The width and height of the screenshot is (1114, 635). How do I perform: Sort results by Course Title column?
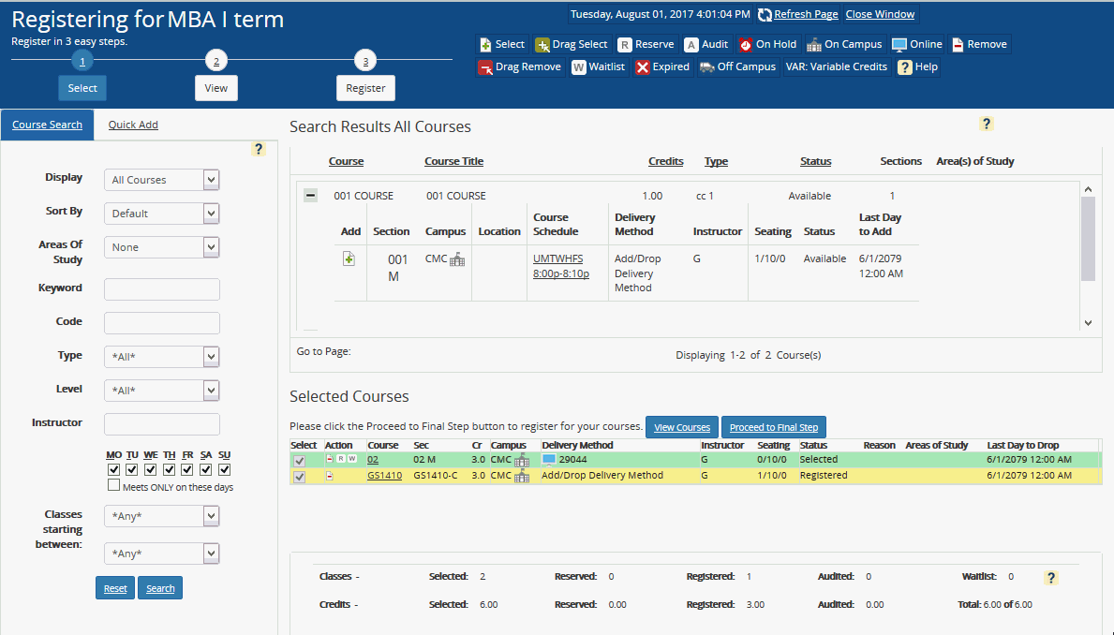point(454,161)
